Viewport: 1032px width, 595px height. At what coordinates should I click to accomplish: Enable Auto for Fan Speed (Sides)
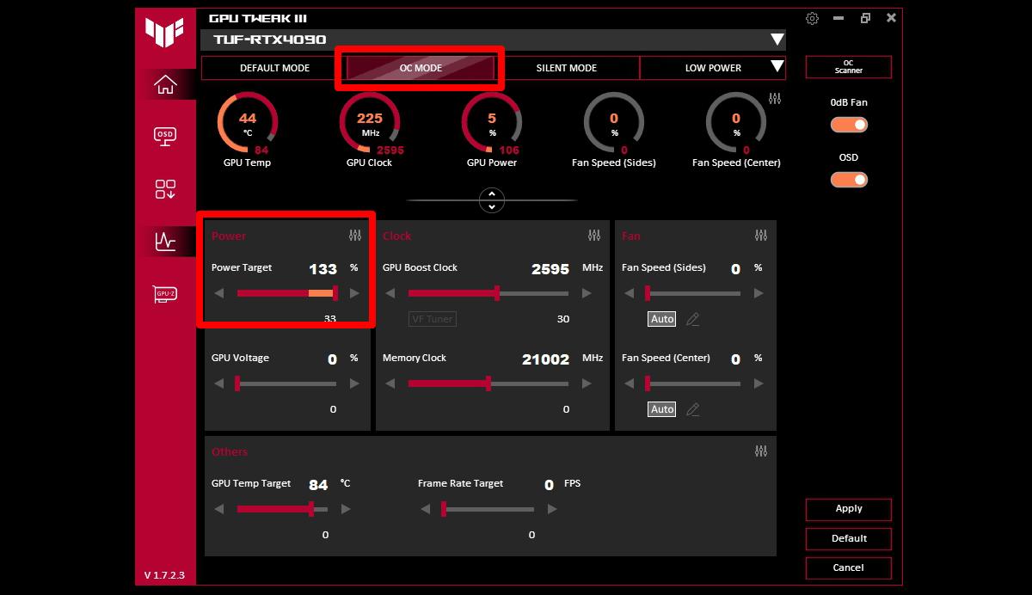click(x=661, y=319)
